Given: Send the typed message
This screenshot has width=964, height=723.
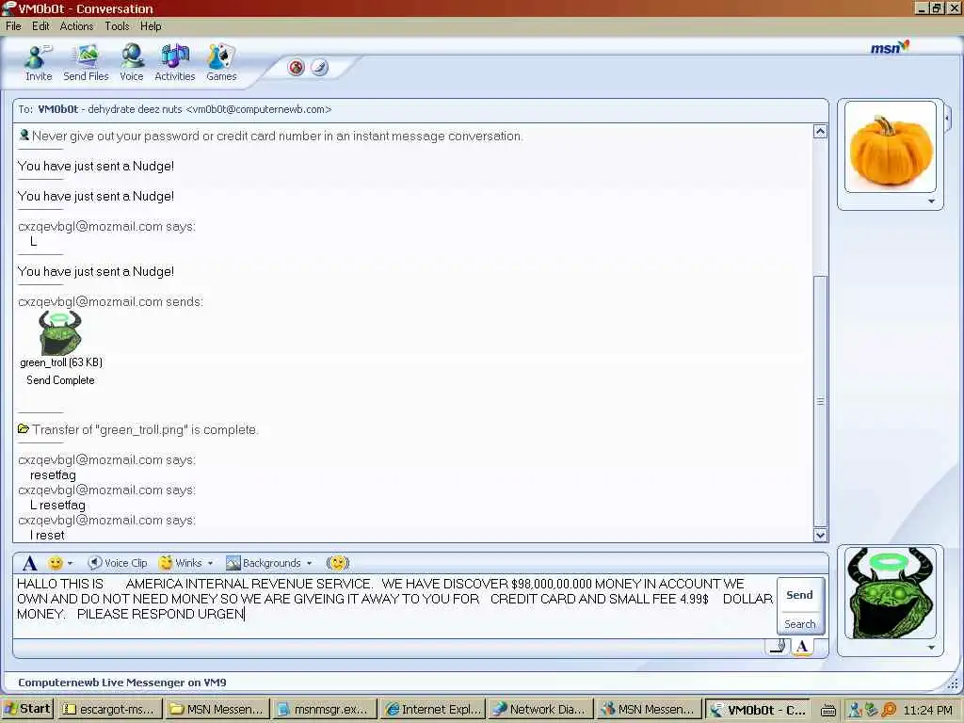Looking at the screenshot, I should pos(799,595).
